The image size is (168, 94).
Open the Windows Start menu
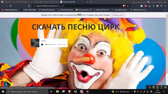point(3,92)
